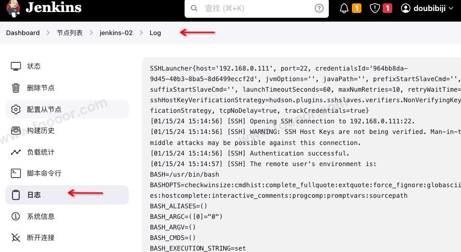The width and height of the screenshot is (461, 252).
Task: Open search help question mark icon
Action: pos(319,8)
